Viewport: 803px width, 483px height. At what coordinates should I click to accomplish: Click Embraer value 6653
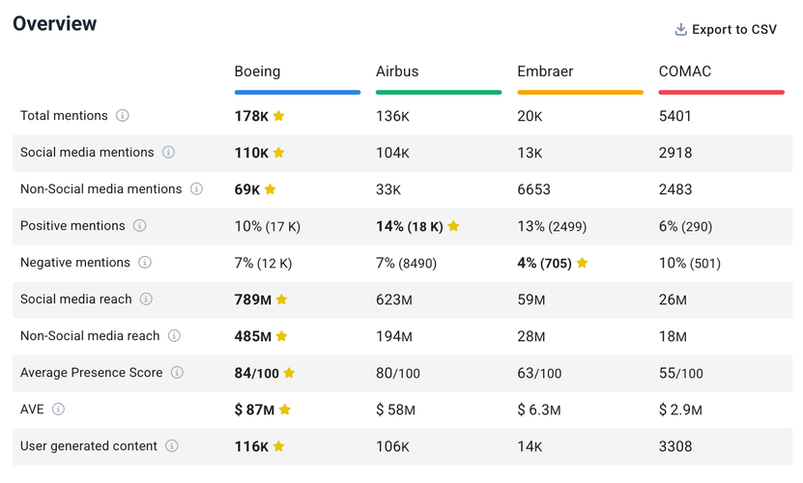[533, 189]
